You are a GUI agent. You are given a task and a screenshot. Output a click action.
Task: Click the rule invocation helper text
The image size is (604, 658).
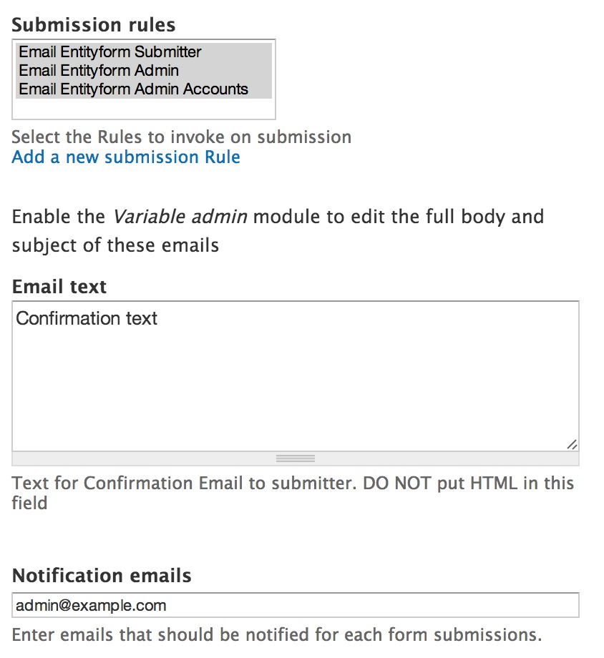click(181, 137)
